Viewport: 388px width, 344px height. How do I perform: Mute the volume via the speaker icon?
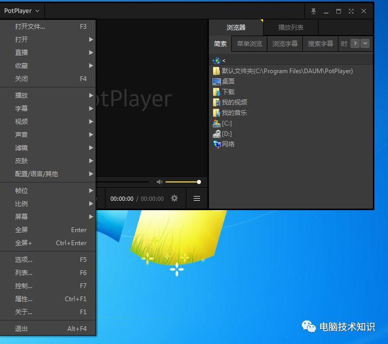click(159, 182)
